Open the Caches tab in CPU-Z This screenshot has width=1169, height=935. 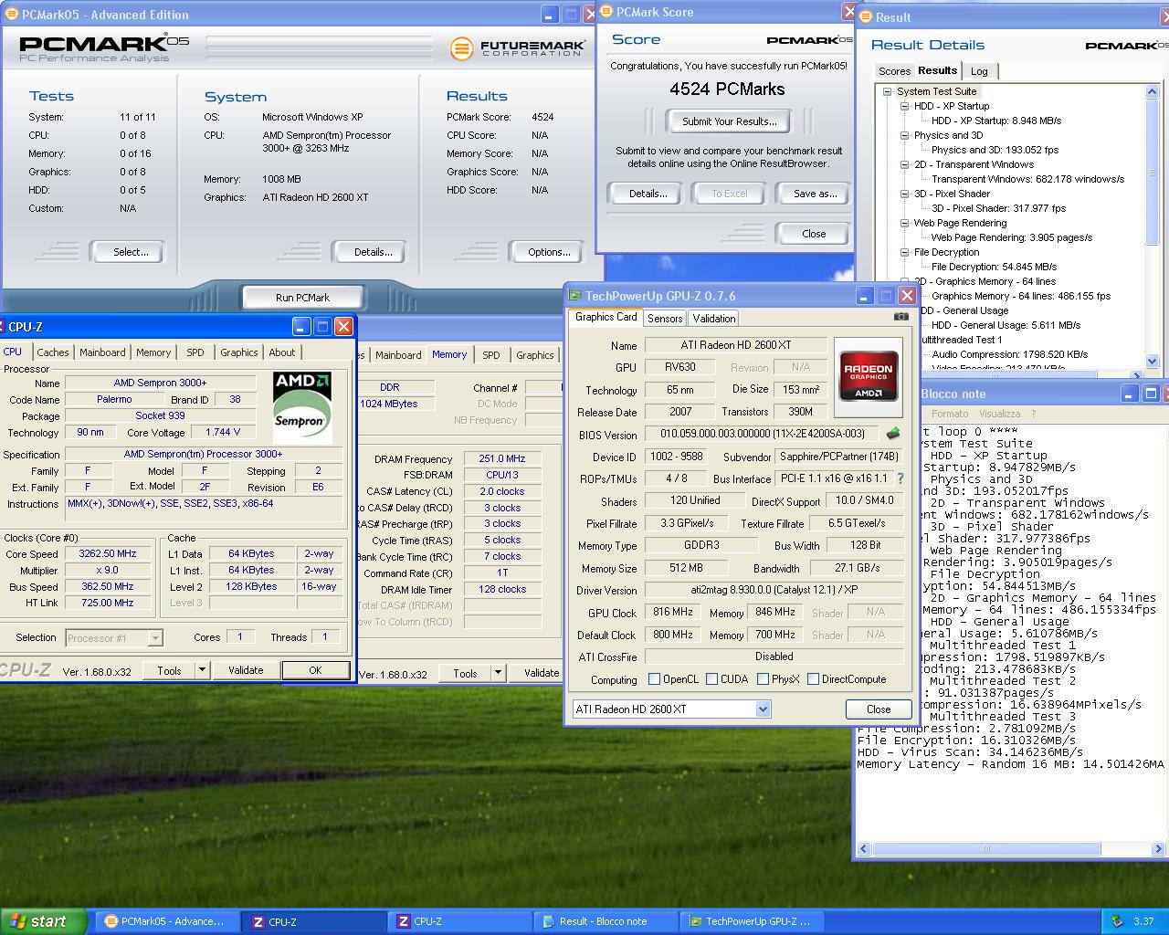pyautogui.click(x=52, y=352)
